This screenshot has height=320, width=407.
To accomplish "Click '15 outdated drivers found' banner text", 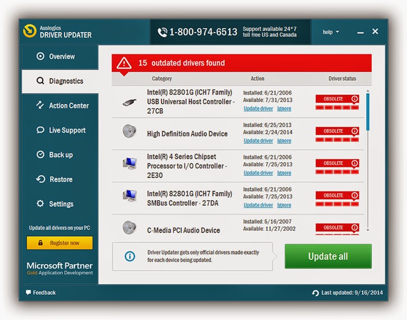I will tap(182, 63).
